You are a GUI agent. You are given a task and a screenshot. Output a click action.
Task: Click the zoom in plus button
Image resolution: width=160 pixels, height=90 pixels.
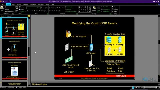156,88
